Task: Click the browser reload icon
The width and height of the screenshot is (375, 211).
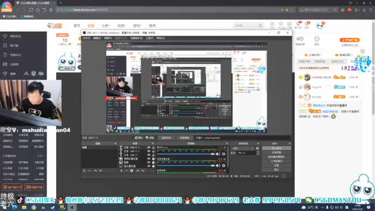Action: pos(31,10)
